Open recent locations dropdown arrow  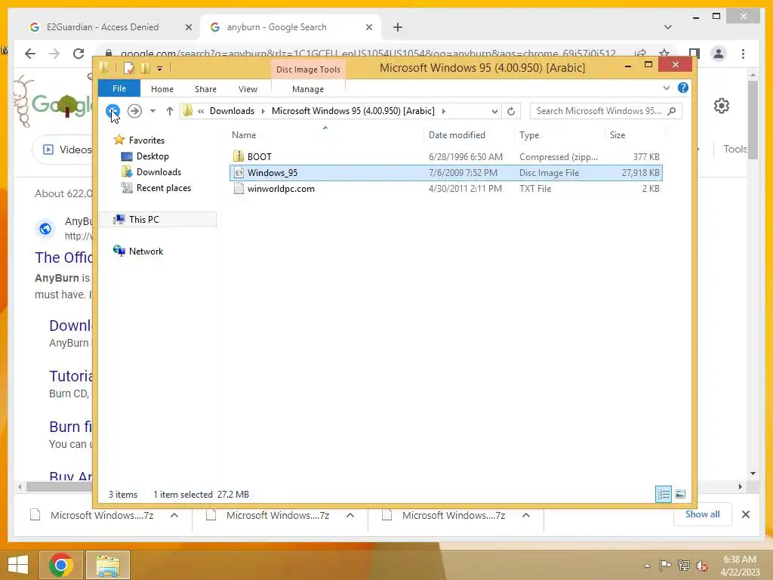[x=152, y=111]
